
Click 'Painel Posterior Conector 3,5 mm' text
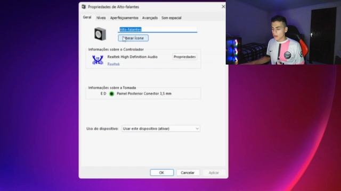(x=144, y=93)
